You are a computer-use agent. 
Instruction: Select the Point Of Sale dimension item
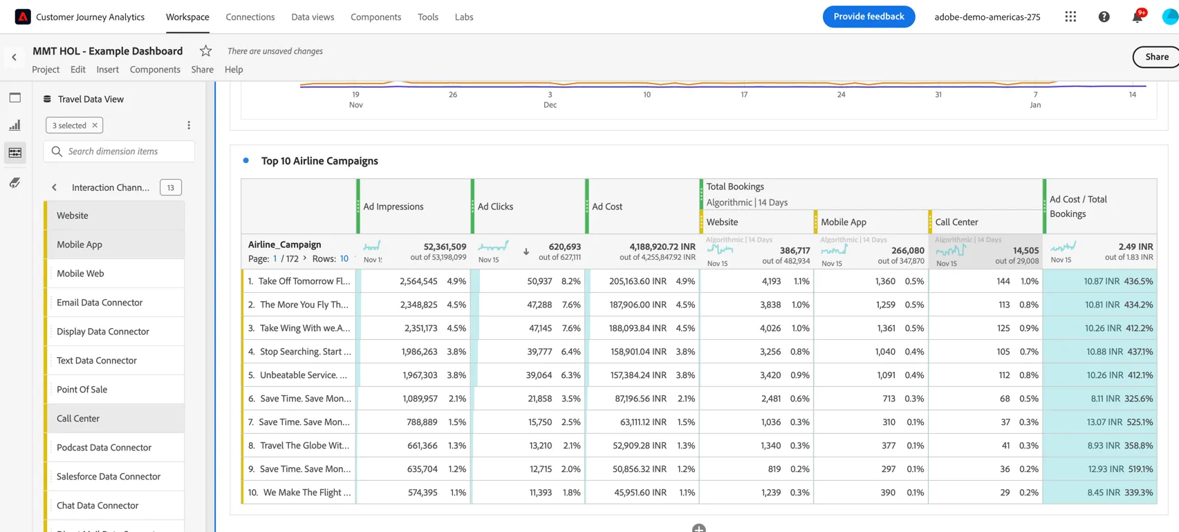(115, 390)
